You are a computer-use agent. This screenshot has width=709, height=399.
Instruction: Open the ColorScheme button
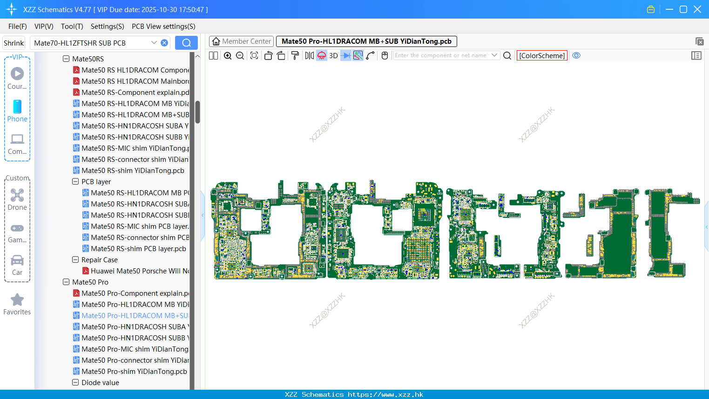[542, 55]
